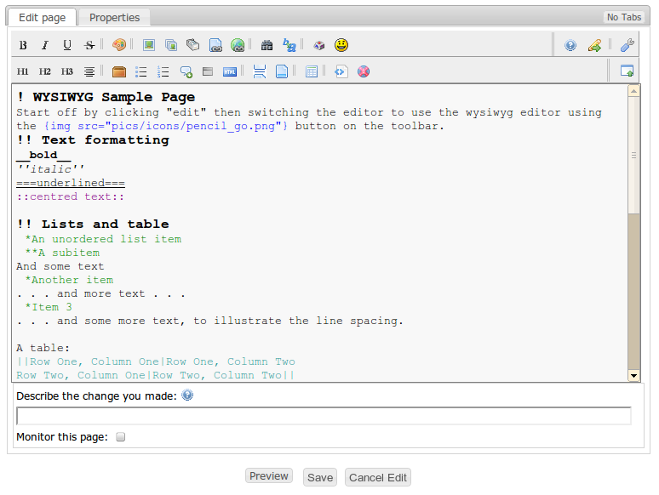Viewport: 659px width, 495px height.
Task: Focus the change description input field
Action: click(324, 416)
